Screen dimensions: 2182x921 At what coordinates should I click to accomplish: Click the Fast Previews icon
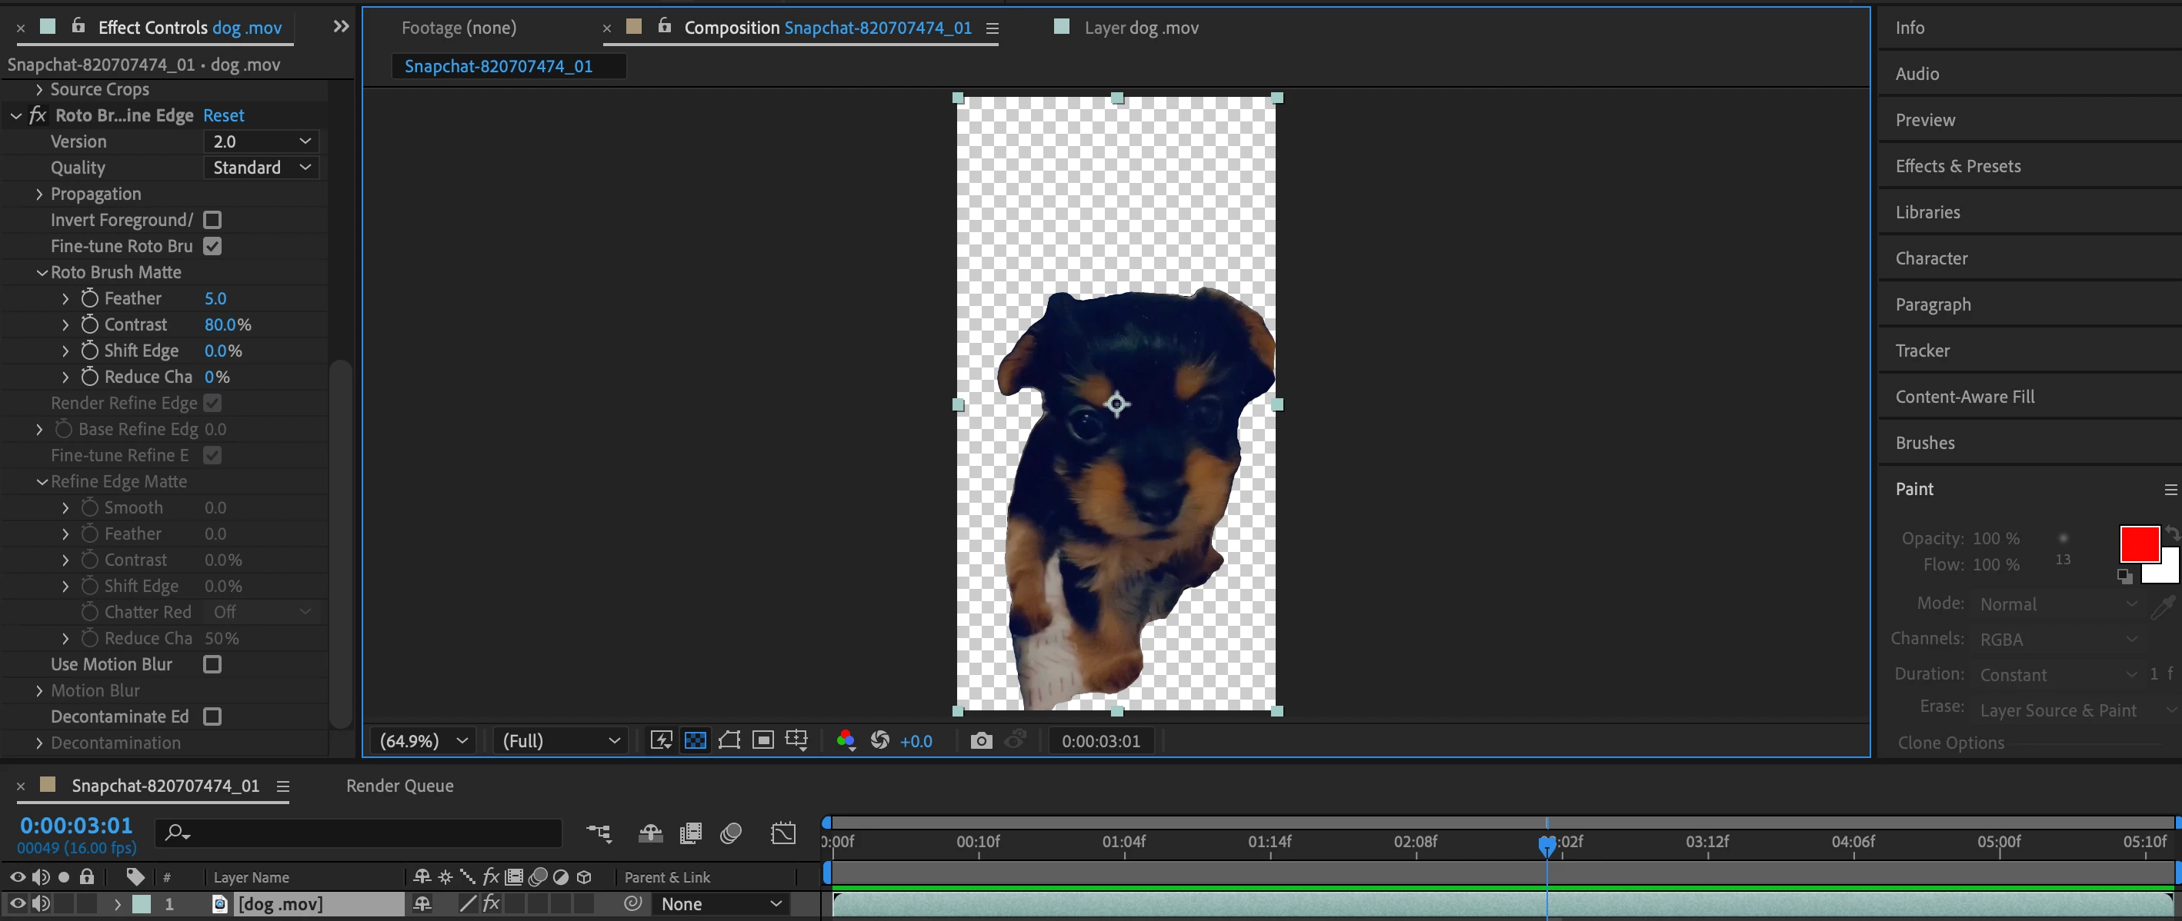661,740
